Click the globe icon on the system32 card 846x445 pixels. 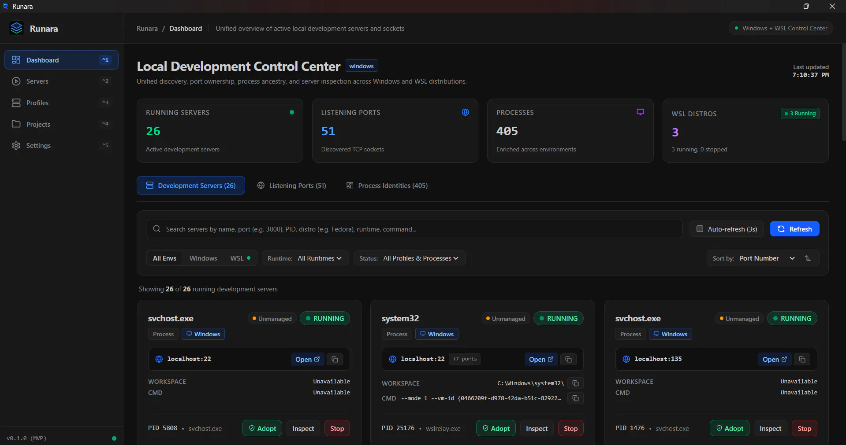[x=392, y=359]
